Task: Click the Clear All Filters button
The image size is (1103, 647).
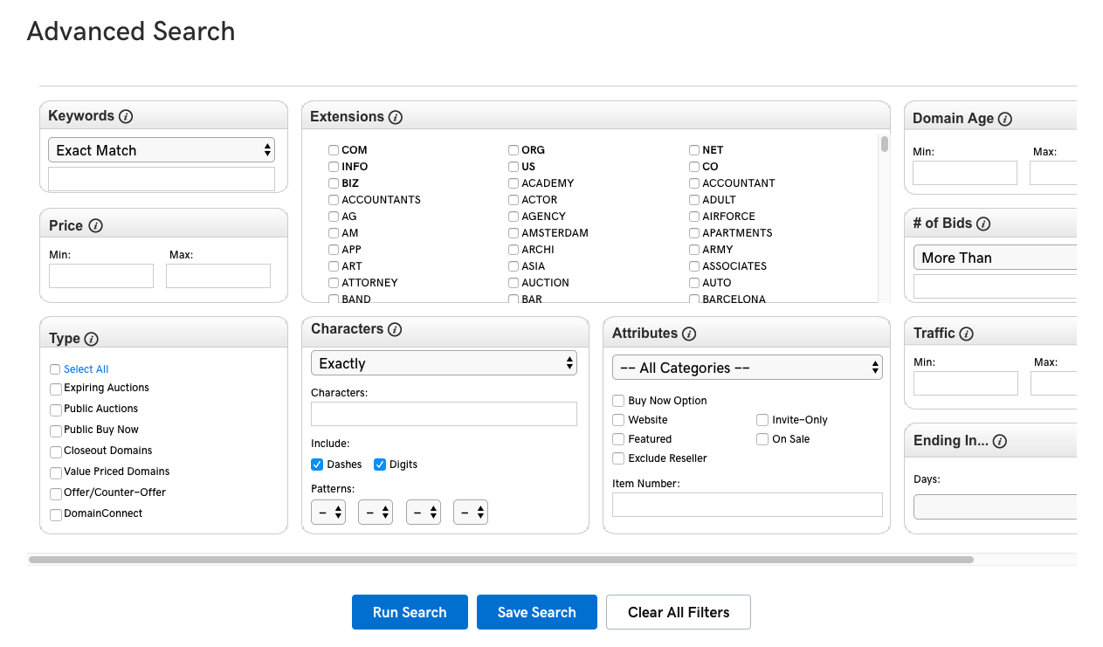Action: (678, 612)
